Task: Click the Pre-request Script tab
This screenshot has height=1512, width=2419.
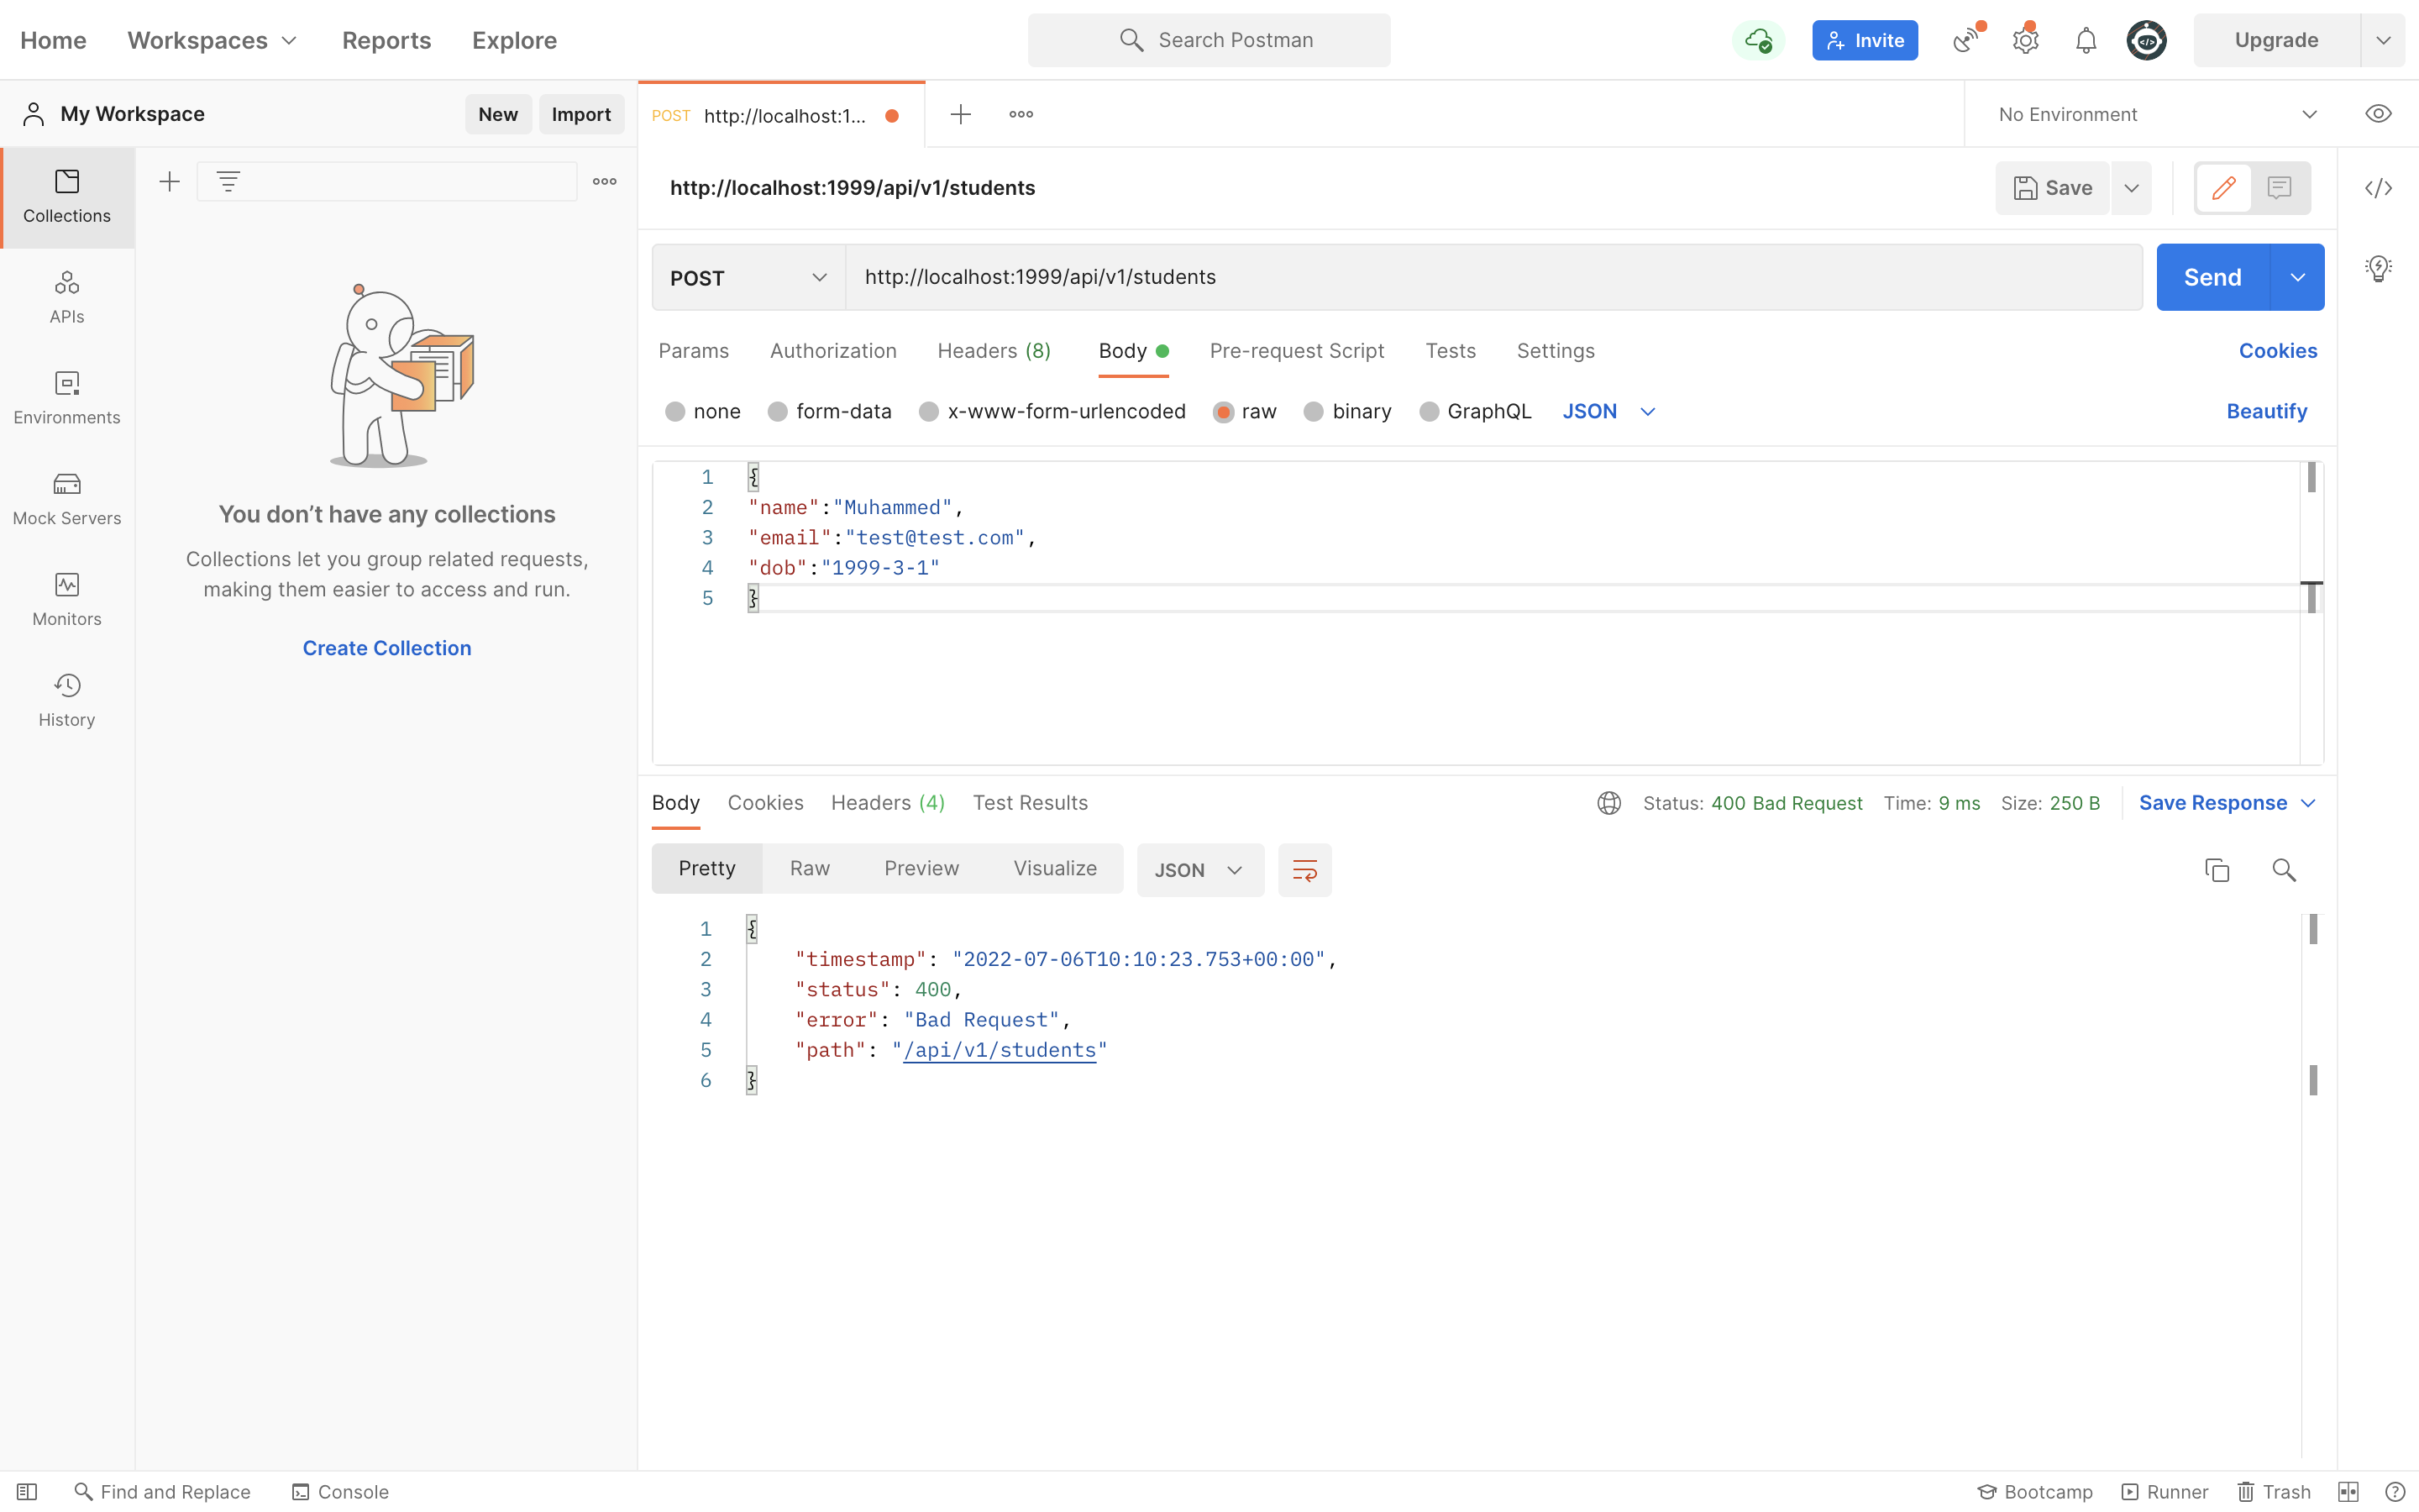Action: click(1298, 352)
